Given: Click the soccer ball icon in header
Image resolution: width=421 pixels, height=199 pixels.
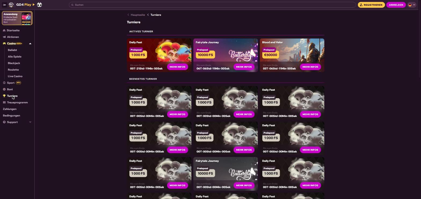Looking at the screenshot, I should tap(39, 5).
